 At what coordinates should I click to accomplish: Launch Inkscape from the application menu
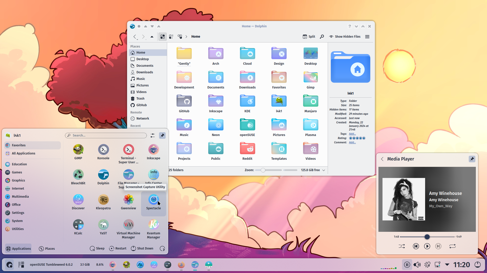point(153,152)
